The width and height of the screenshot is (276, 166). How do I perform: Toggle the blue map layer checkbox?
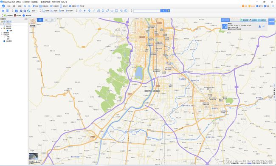[x=7, y=31]
